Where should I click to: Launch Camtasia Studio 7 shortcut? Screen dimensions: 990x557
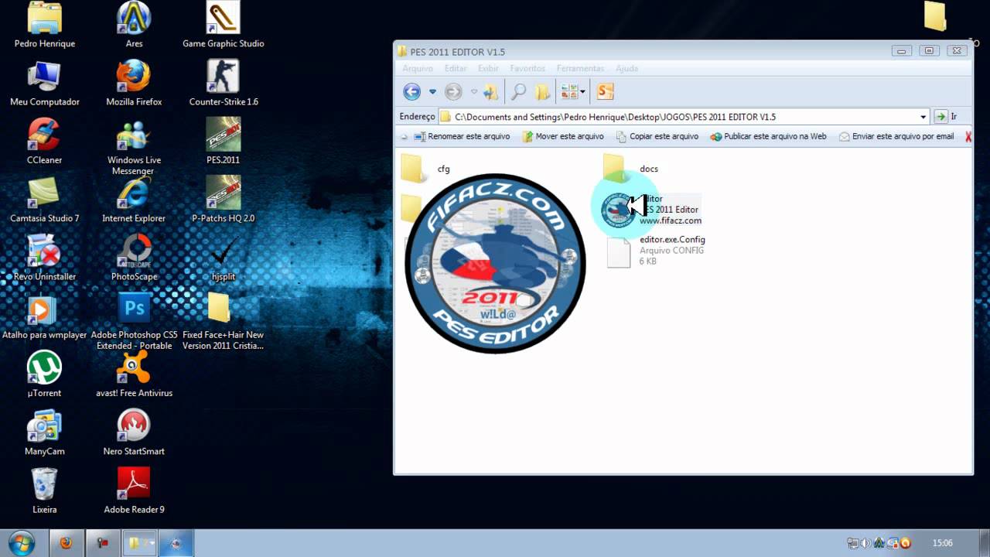(x=44, y=193)
